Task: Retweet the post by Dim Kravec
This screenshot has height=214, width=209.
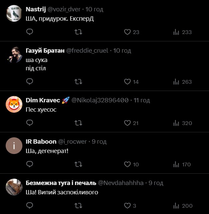Action: pyautogui.click(x=78, y=123)
